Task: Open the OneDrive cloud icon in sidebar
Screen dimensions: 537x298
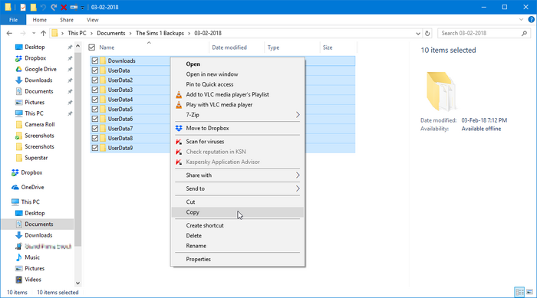Action: point(15,188)
